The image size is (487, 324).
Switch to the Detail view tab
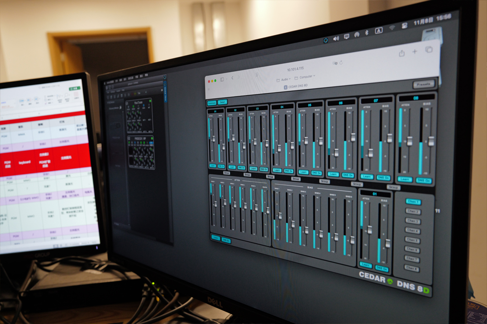click(223, 102)
